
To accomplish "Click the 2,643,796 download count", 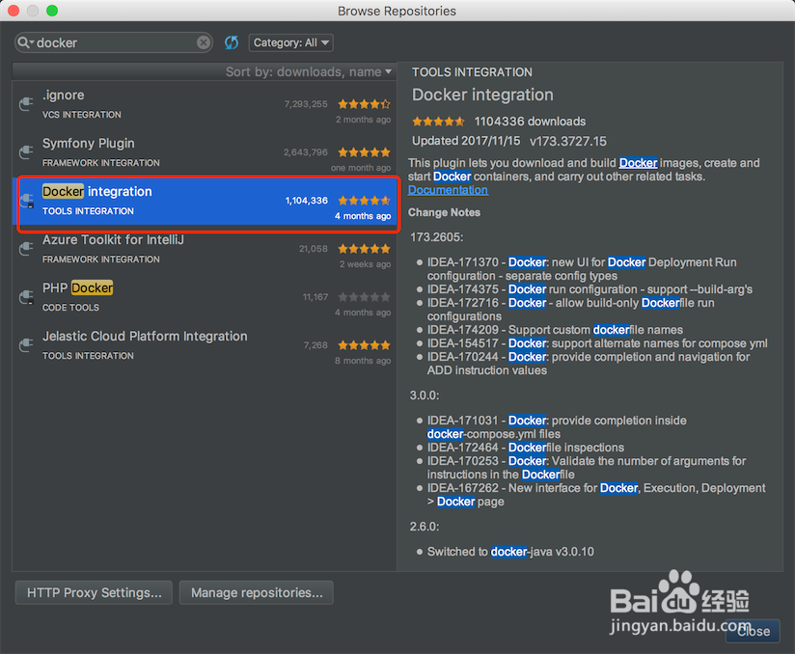I will pos(306,152).
